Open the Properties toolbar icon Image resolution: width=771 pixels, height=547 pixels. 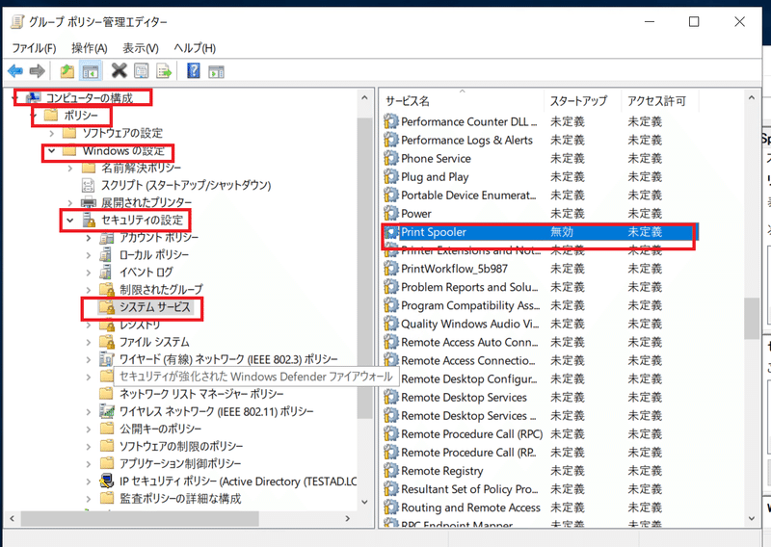click(x=142, y=71)
